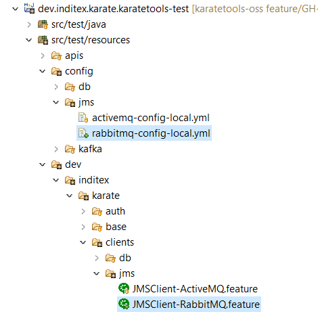Expand the src/test/java node
318x314 pixels.
29,24
